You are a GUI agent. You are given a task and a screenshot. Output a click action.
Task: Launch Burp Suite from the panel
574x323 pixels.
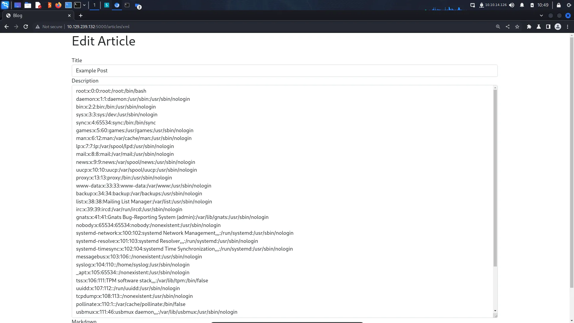coord(49,5)
